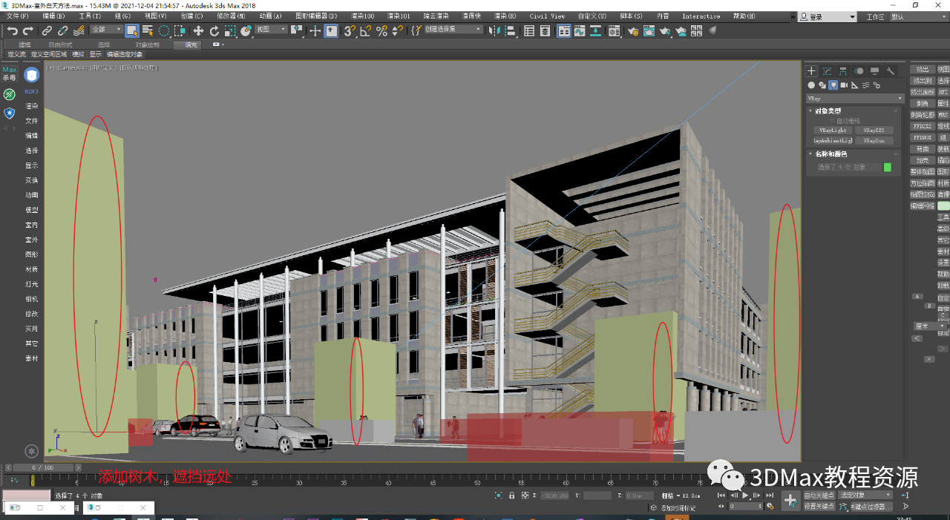Open the 编辑(E) menu
This screenshot has height=520, width=950.
(x=53, y=16)
